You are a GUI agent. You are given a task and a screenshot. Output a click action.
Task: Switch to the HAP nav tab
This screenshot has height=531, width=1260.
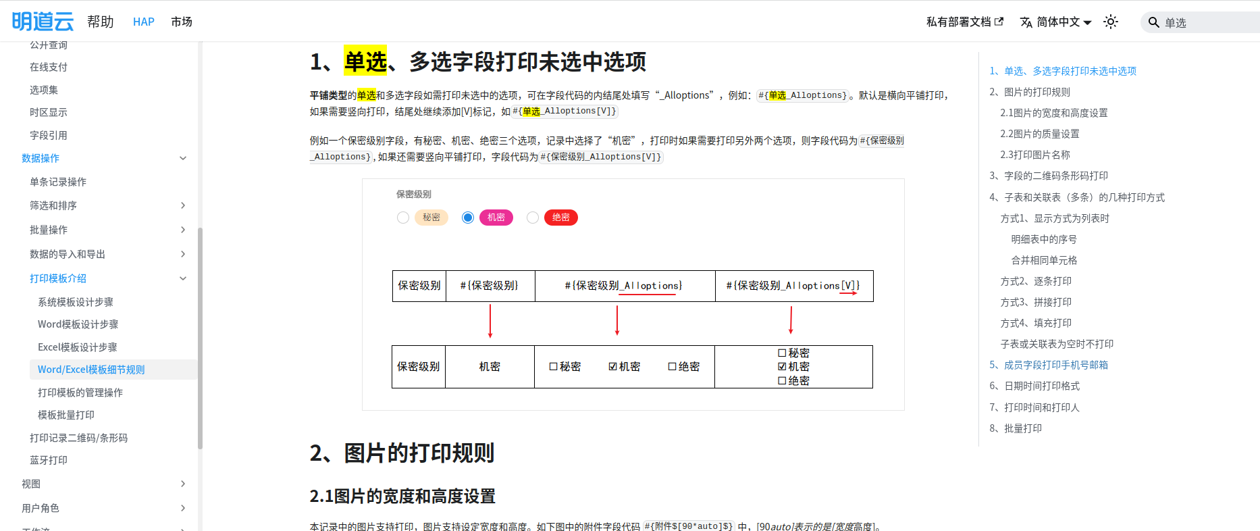[143, 22]
